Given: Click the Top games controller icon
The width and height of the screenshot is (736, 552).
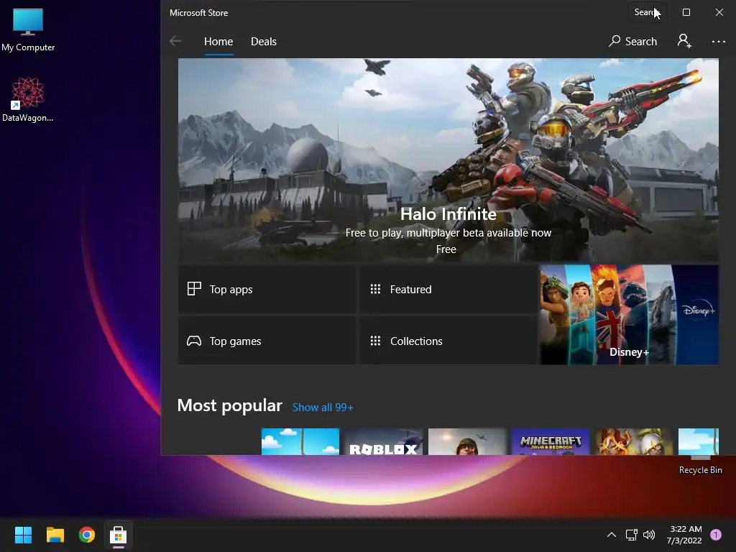Looking at the screenshot, I should pyautogui.click(x=194, y=341).
